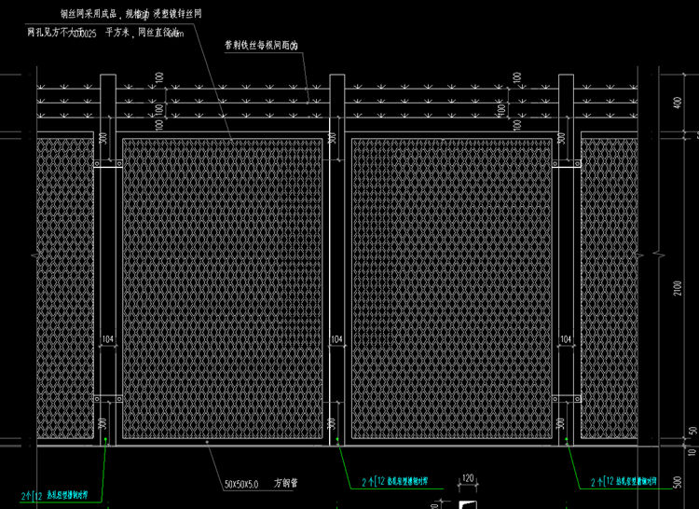
Task: Click the 500 dimension at bottom right
Action: [688, 483]
